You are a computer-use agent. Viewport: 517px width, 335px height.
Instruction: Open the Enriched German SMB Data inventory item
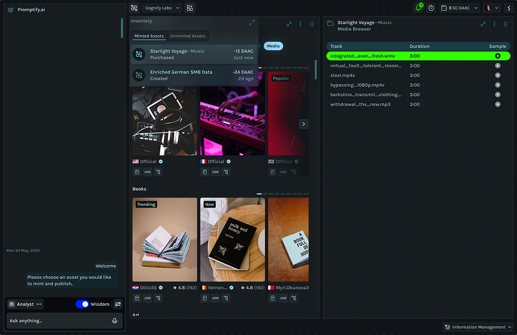point(194,75)
